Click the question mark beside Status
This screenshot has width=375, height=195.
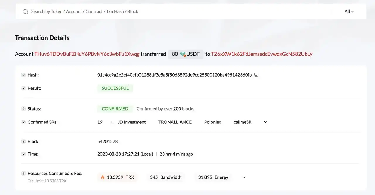coord(23,109)
